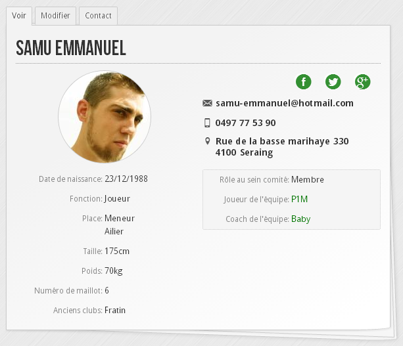This screenshot has width=403, height=346.
Task: Click the mobile phone icon
Action: [207, 123]
